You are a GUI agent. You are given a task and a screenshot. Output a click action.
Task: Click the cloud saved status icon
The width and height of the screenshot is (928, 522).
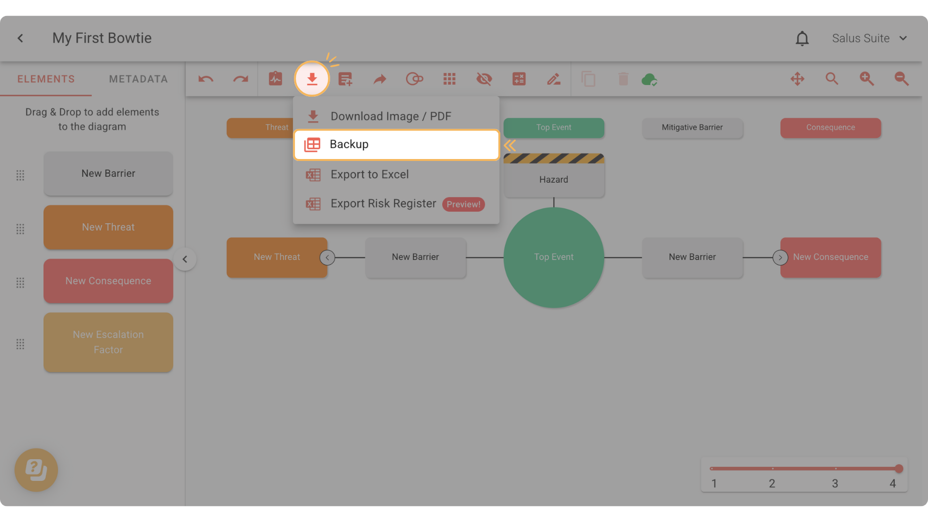click(x=649, y=79)
